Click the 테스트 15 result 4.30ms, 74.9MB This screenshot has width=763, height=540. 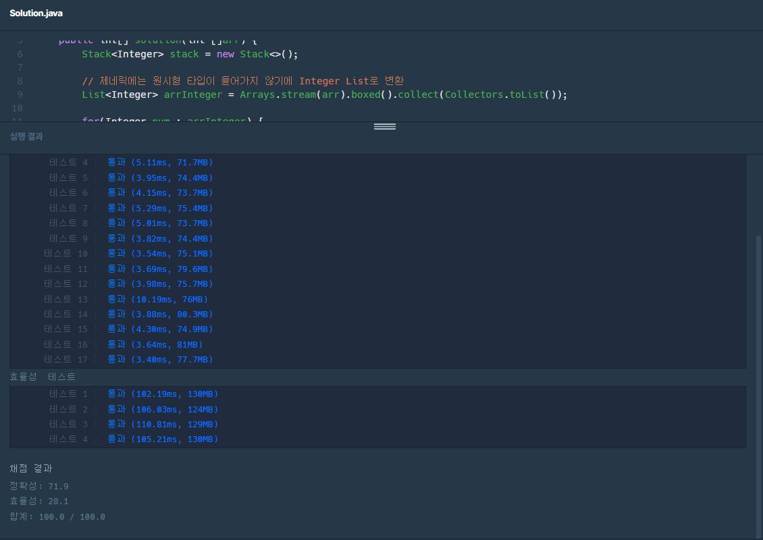coord(160,329)
